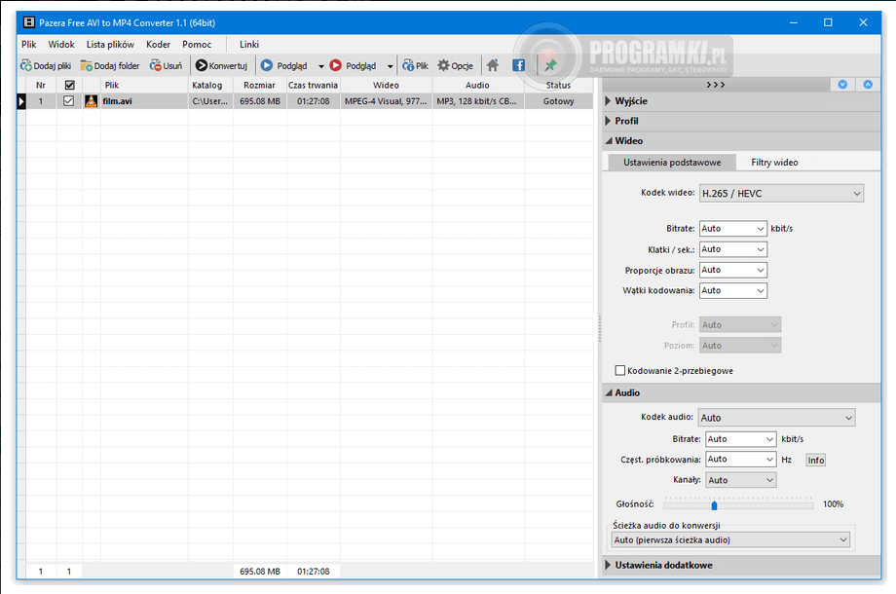This screenshot has width=896, height=594.
Task: Sort by the Plik column header
Action: [x=144, y=85]
